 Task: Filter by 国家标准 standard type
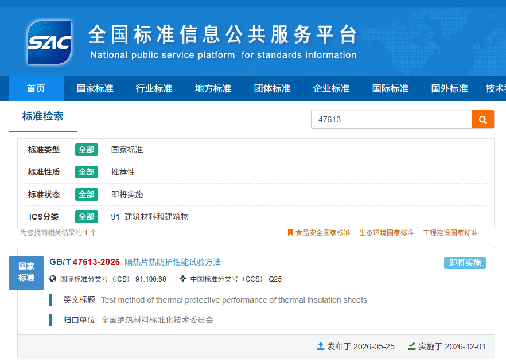(127, 150)
